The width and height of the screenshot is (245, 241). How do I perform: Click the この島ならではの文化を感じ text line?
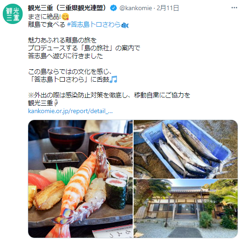[x=70, y=72]
